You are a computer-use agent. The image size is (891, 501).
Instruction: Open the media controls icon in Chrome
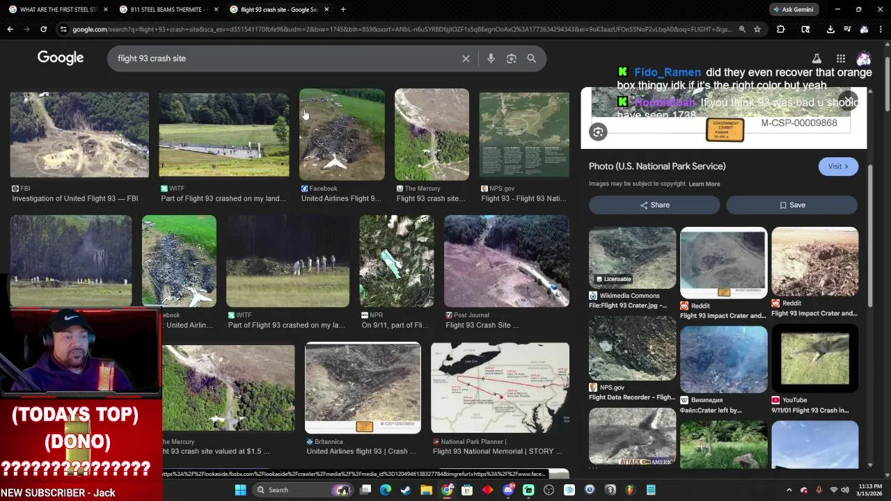pos(847,29)
